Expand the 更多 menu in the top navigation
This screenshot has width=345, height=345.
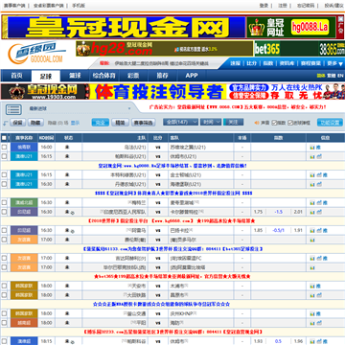pos(334,63)
